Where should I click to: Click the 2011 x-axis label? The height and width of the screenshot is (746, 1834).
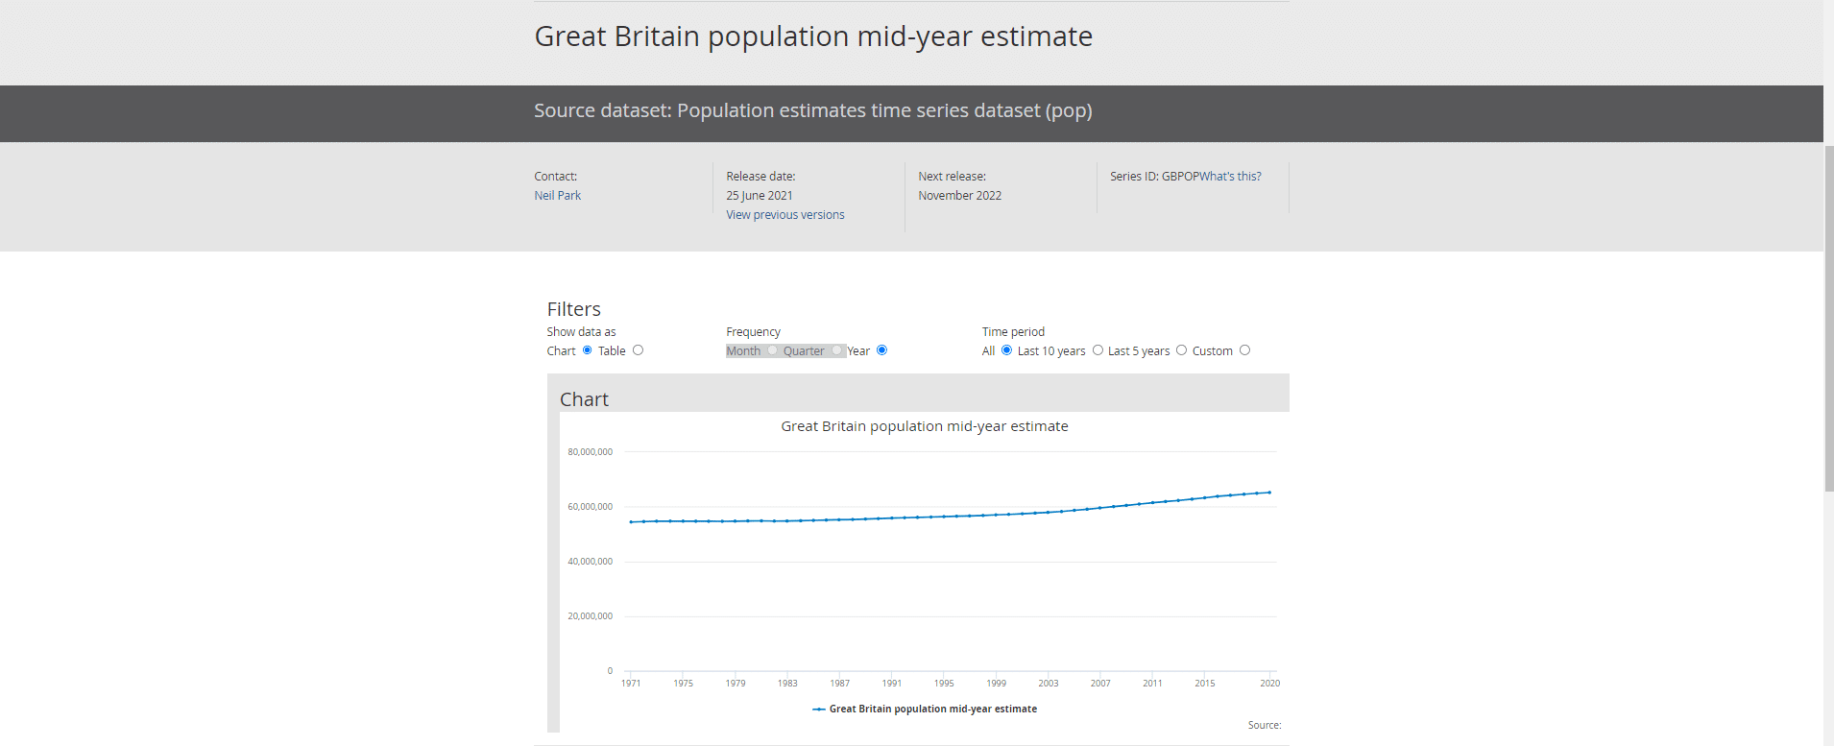1152,684
